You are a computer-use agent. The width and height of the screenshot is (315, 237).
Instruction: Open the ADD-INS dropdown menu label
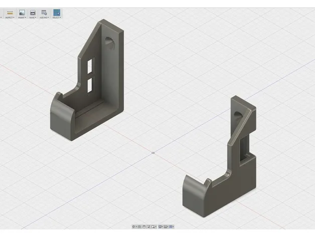44,18
